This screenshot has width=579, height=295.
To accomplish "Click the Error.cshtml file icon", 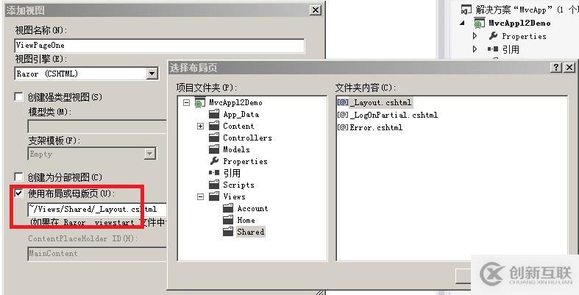I will click(x=343, y=127).
